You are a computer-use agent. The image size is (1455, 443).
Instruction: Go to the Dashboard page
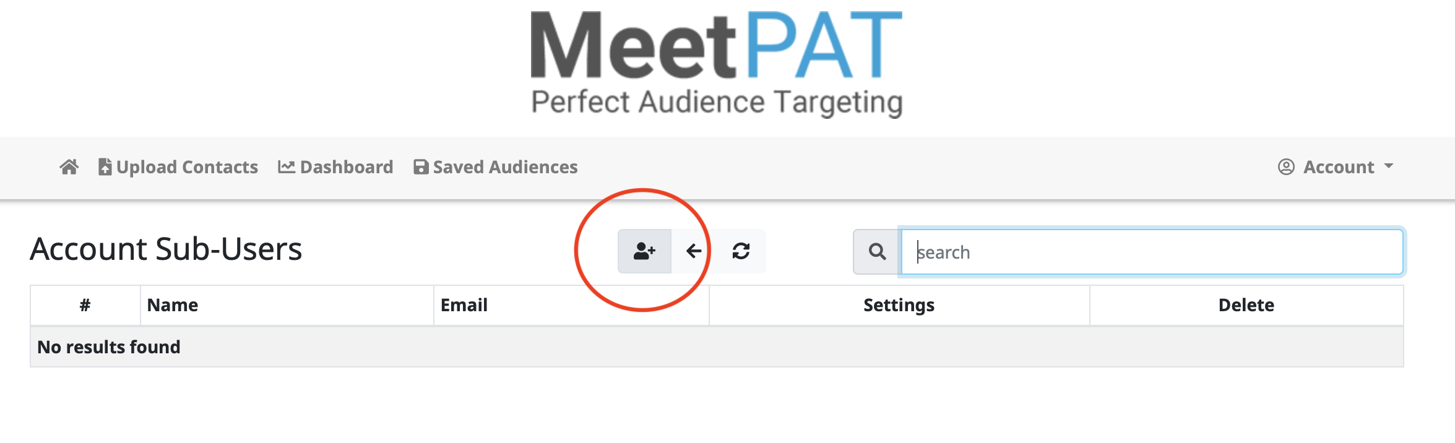[346, 167]
